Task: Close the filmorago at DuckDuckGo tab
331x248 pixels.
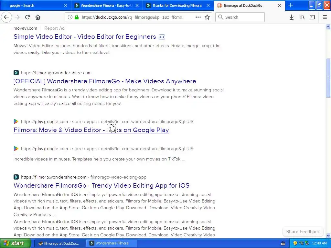Action: point(280,5)
